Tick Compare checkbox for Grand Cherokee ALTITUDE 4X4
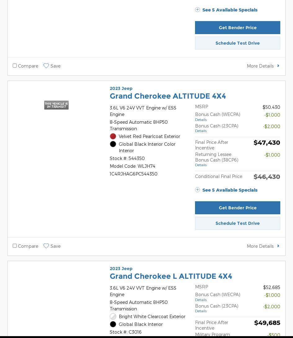 [15, 246]
